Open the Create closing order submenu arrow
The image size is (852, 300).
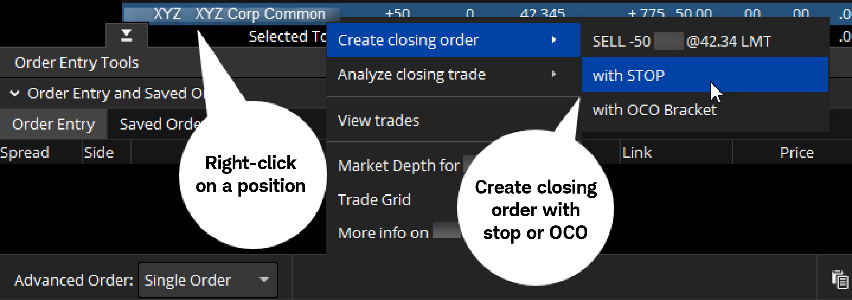pos(554,40)
